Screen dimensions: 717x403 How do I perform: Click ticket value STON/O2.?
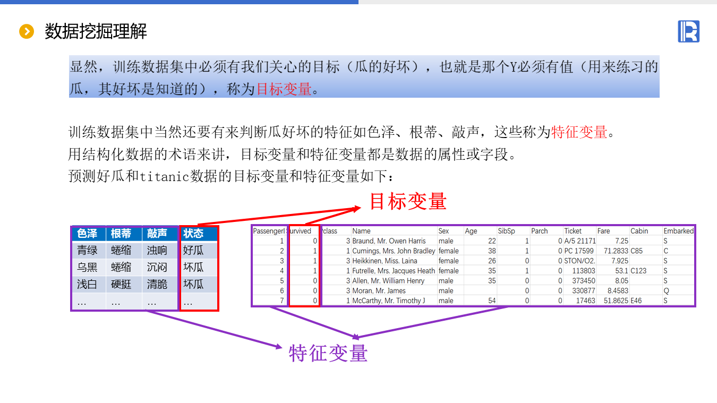point(579,261)
